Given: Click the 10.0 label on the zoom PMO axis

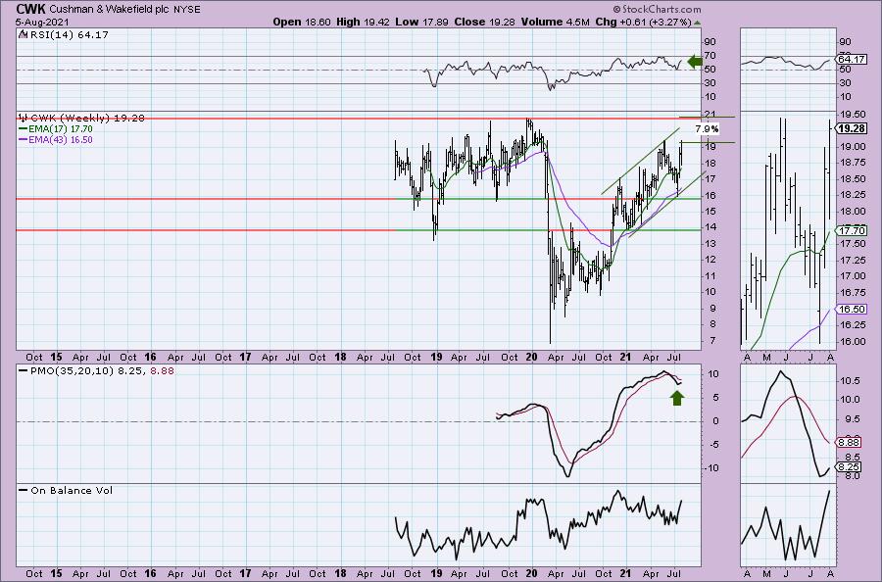Looking at the screenshot, I should [850, 400].
